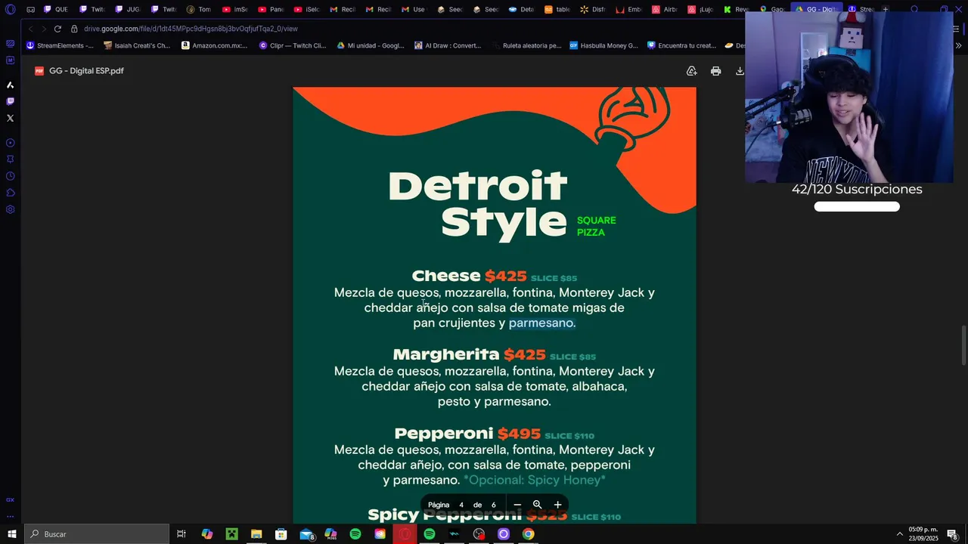968x544 pixels.
Task: Switch to the Disfr tab
Action: coord(591,10)
